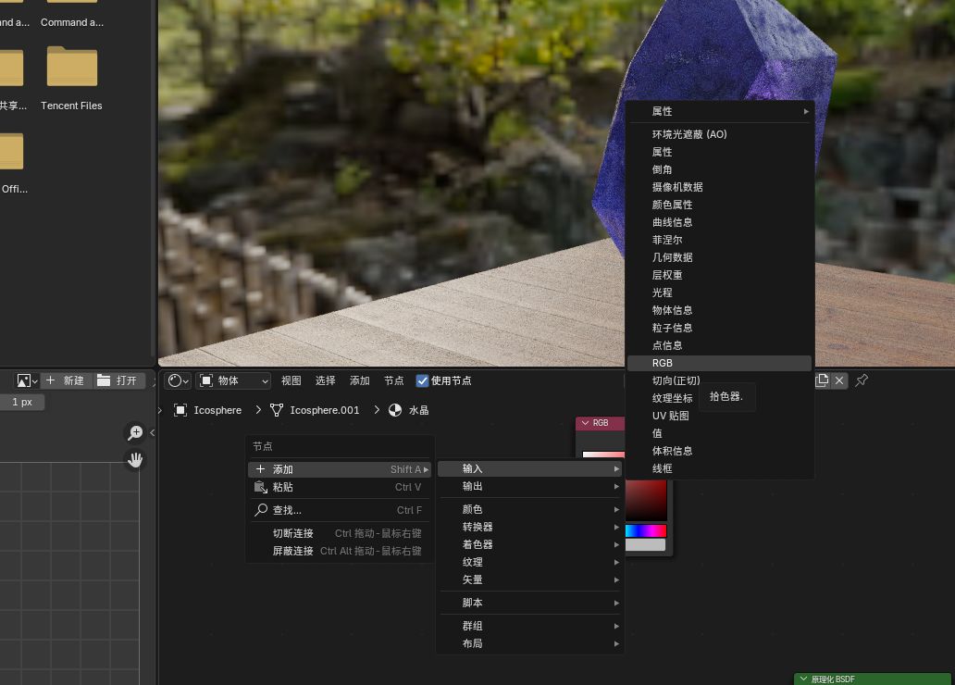Open the 节点 header menu
The image size is (955, 685).
pyautogui.click(x=393, y=380)
